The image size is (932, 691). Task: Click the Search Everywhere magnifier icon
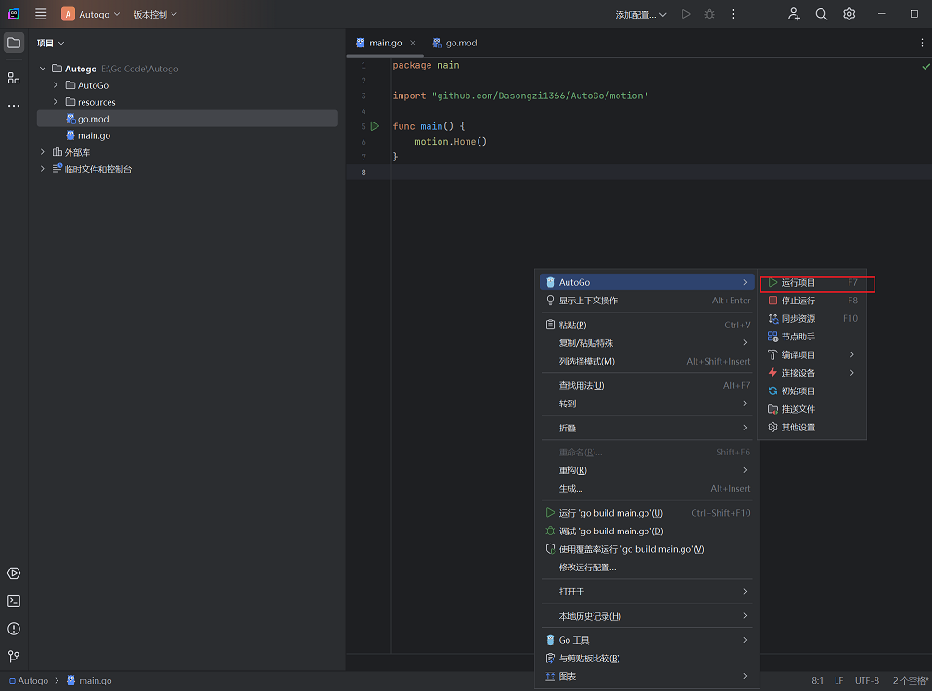click(x=822, y=14)
